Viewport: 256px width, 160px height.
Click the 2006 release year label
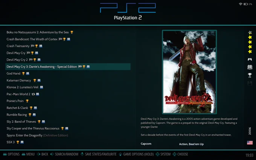(250, 131)
